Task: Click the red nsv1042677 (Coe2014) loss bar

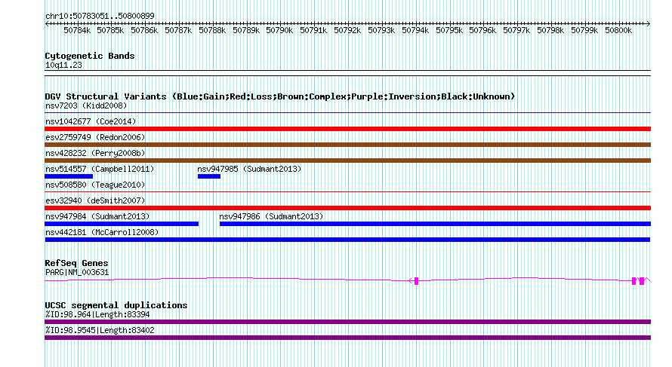Action: (347, 129)
